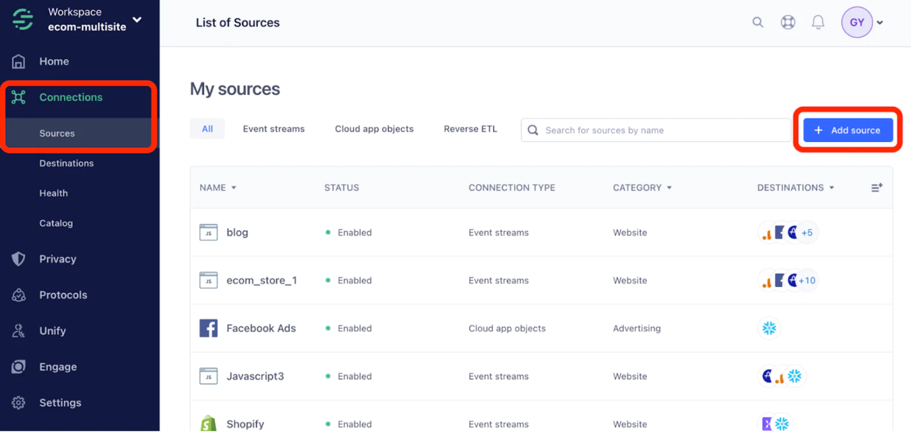Select the Reverse ETL tab
Image resolution: width=911 pixels, height=443 pixels.
point(470,129)
